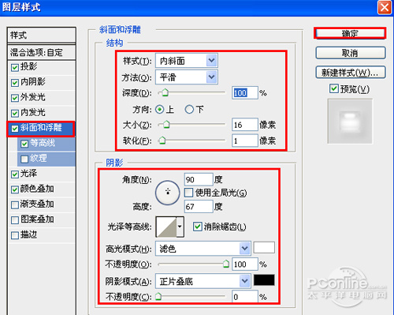Toggle the 内发光 checkbox
Image resolution: width=394 pixels, height=315 pixels.
click(x=14, y=113)
